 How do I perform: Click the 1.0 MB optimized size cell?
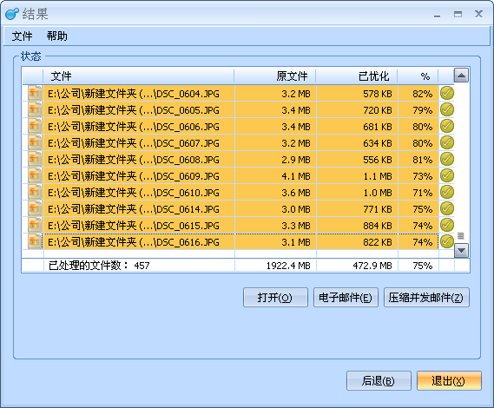tap(358, 193)
